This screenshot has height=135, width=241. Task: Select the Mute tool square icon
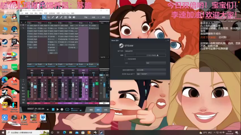(65, 17)
